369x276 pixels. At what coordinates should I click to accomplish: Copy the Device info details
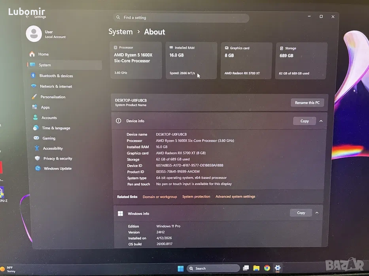click(x=304, y=121)
